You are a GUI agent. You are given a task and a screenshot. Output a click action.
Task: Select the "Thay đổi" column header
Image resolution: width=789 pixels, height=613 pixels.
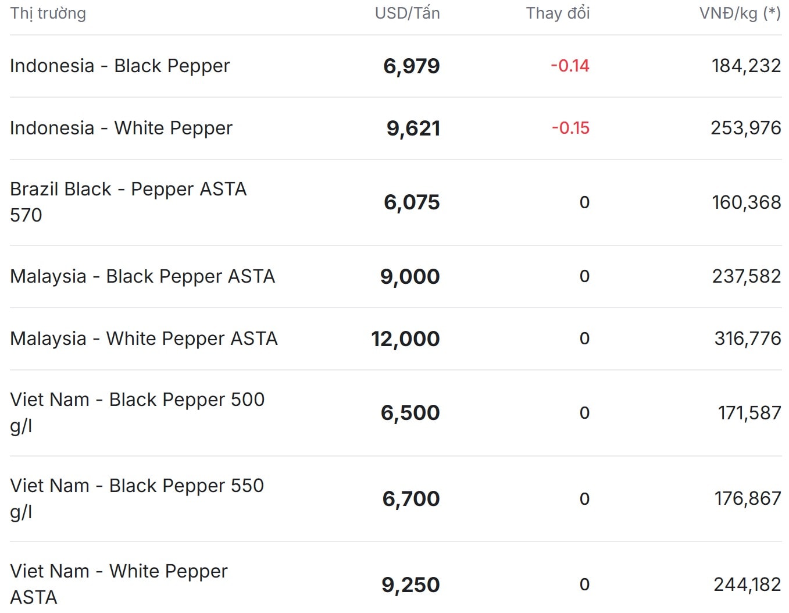click(x=558, y=13)
